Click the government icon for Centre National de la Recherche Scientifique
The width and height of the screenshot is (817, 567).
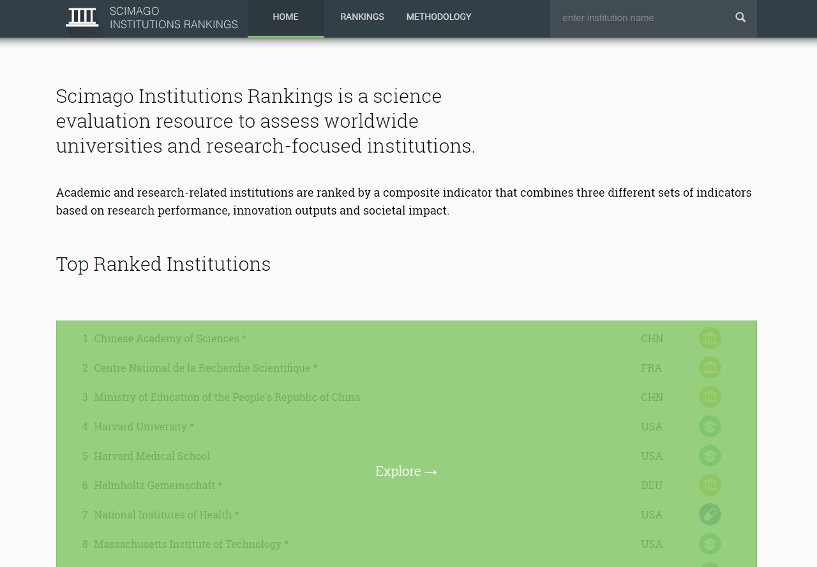tap(710, 368)
